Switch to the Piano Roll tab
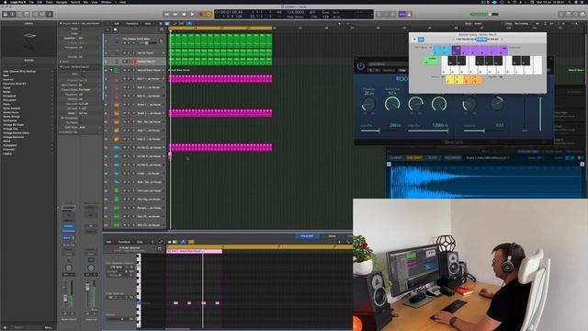Image resolution: width=588 pixels, height=331 pixels. 307,236
